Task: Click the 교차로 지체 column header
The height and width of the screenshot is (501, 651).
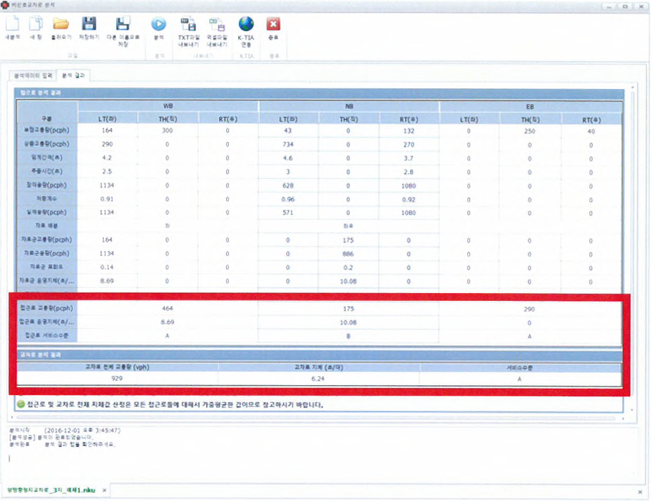Action: [x=319, y=367]
